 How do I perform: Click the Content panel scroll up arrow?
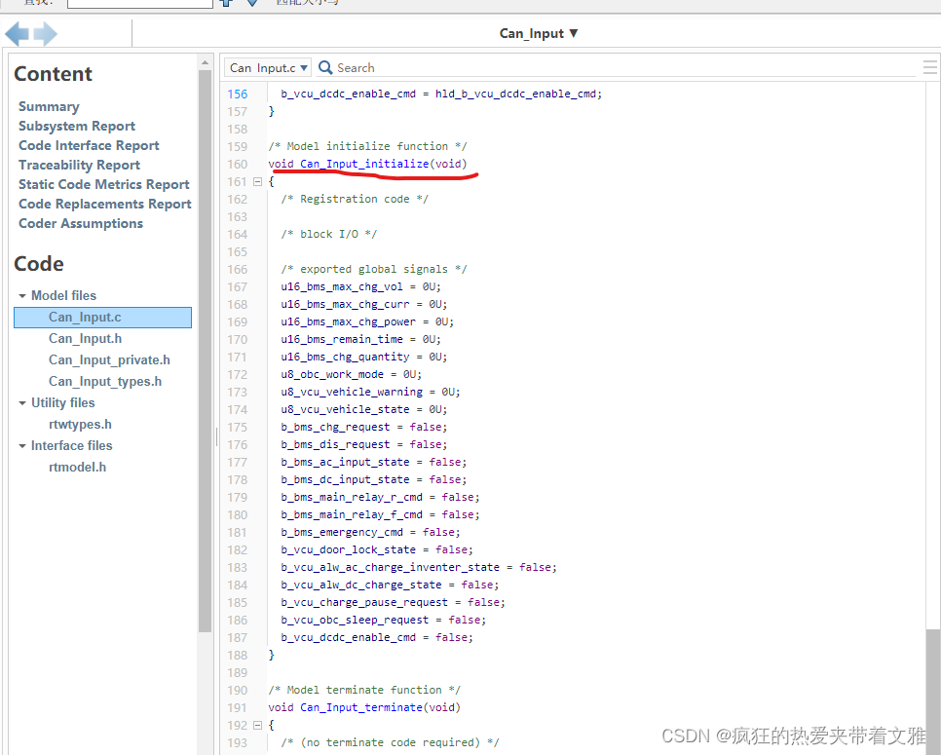point(205,62)
